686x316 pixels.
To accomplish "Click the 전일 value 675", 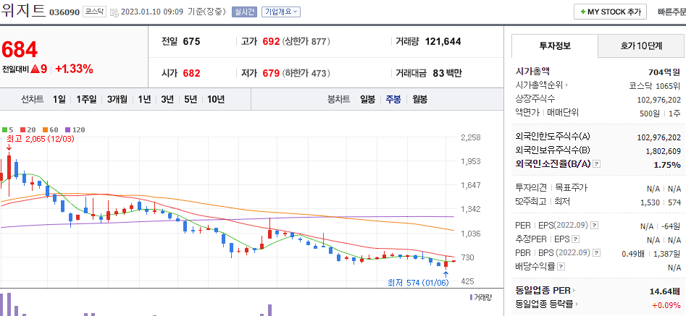I will pyautogui.click(x=191, y=42).
